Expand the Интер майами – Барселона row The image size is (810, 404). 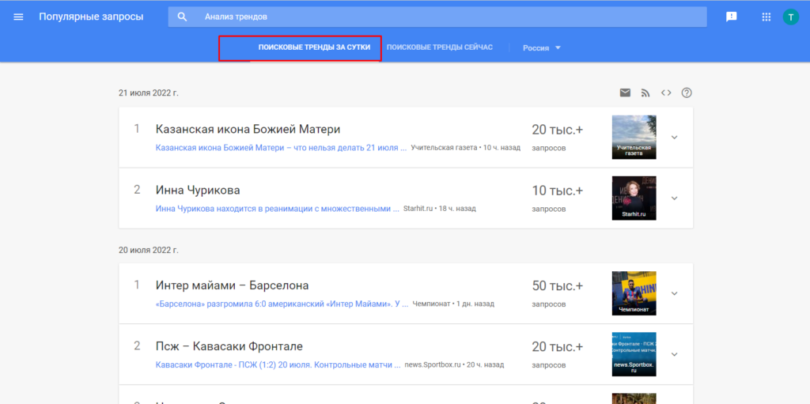(674, 293)
